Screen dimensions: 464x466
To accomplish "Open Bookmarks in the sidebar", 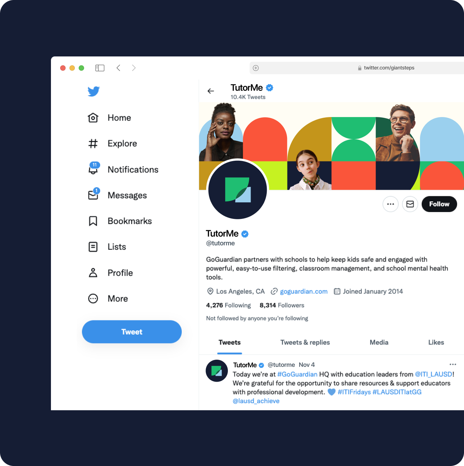I will pyautogui.click(x=120, y=221).
